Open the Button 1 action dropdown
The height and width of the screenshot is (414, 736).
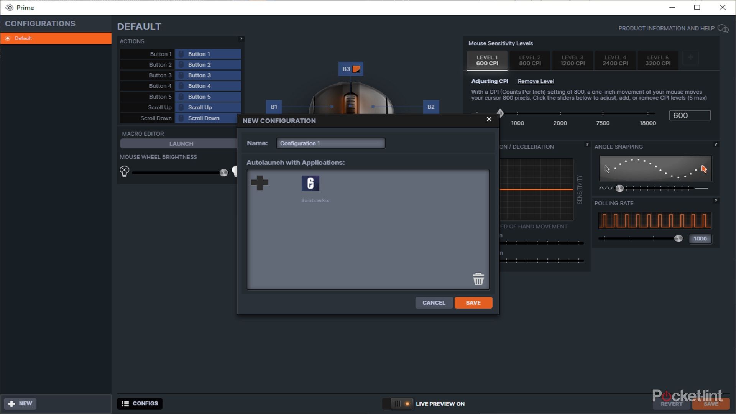pos(208,54)
